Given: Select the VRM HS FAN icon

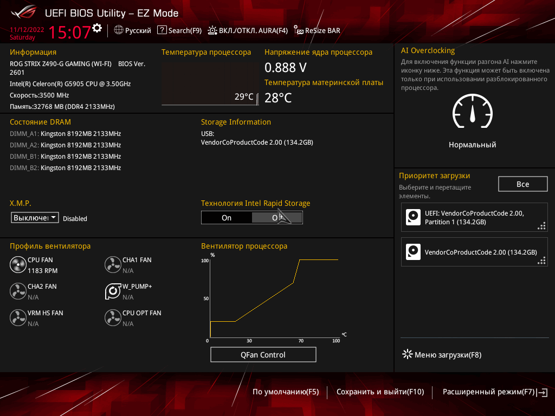Looking at the screenshot, I should (18, 318).
